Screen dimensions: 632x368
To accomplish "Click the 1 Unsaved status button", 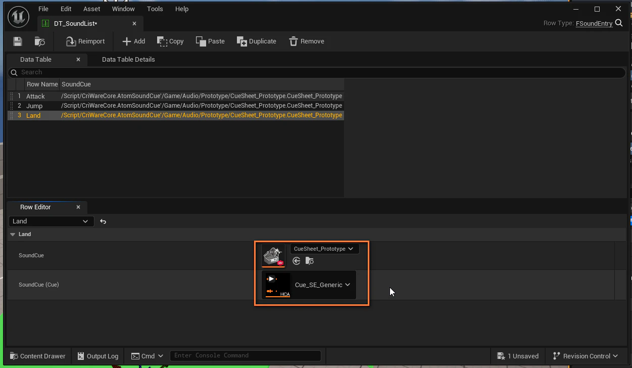I will coord(518,356).
